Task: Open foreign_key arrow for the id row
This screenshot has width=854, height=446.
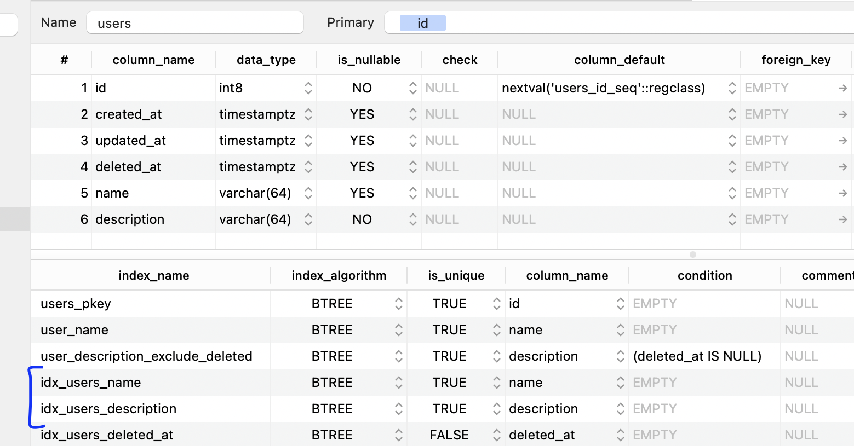Action: [843, 88]
